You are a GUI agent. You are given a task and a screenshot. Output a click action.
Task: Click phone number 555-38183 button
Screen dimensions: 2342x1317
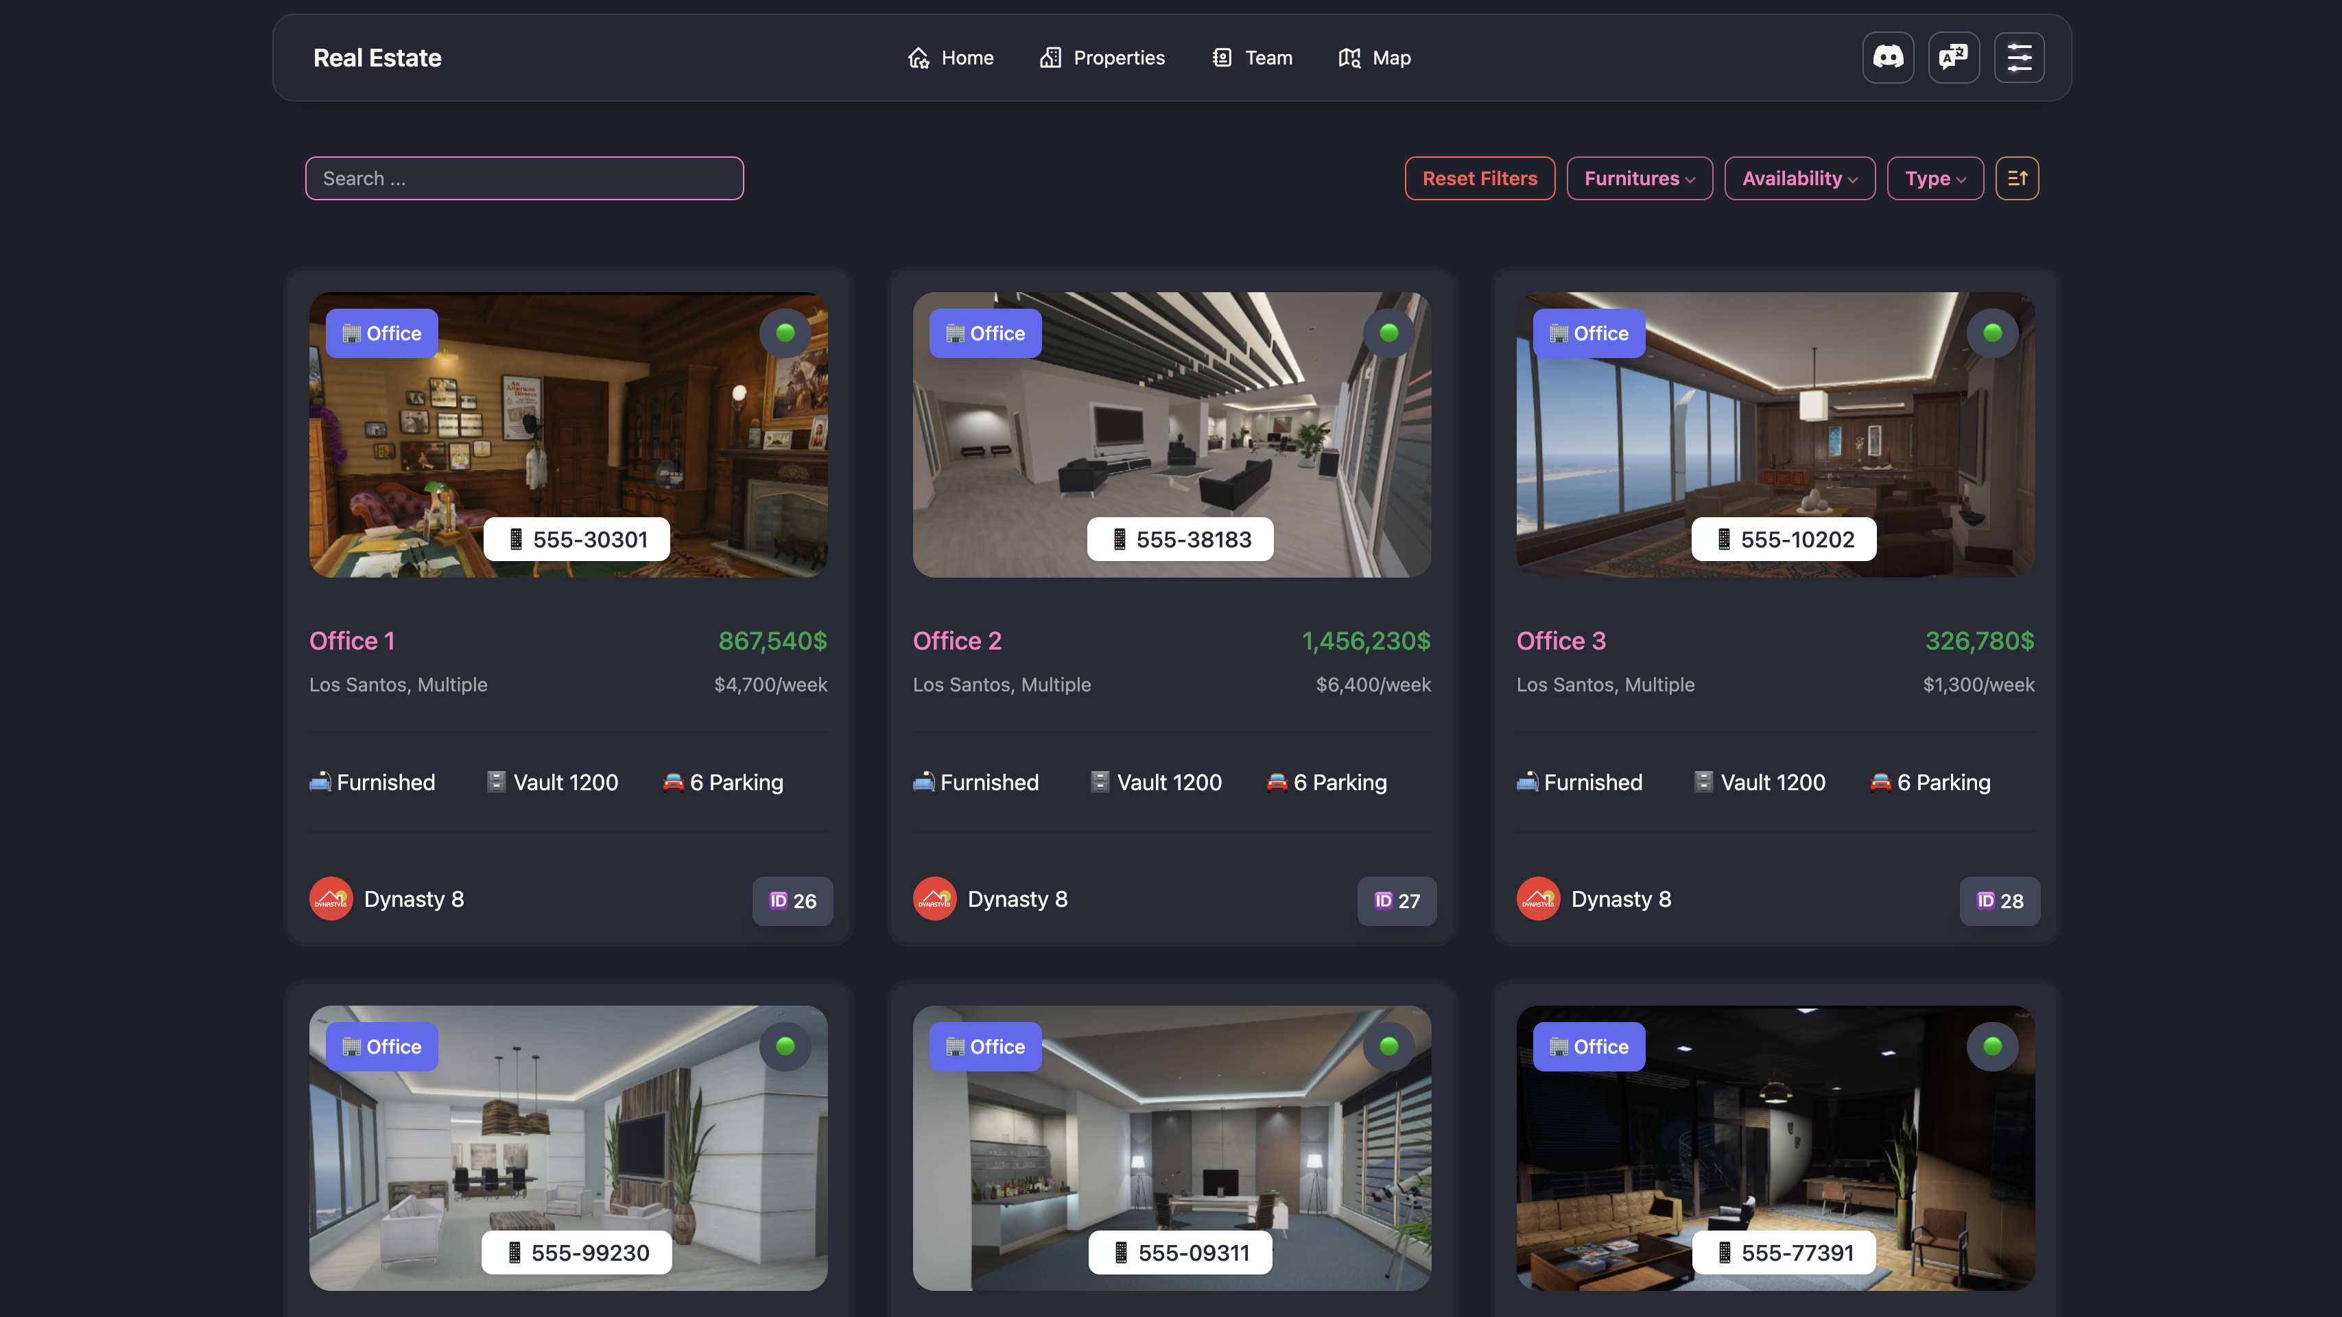[1180, 539]
